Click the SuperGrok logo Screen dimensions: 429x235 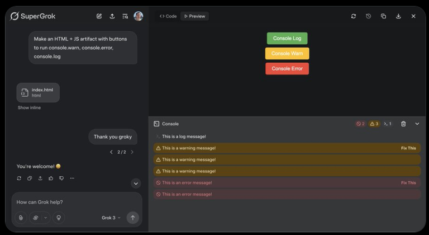(33, 16)
